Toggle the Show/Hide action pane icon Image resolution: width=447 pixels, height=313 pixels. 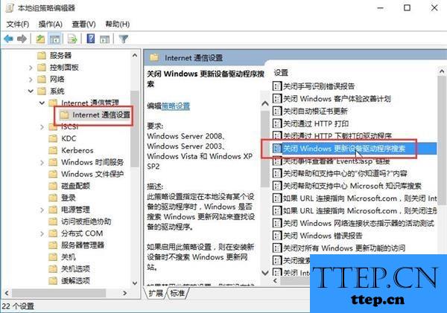click(x=104, y=39)
